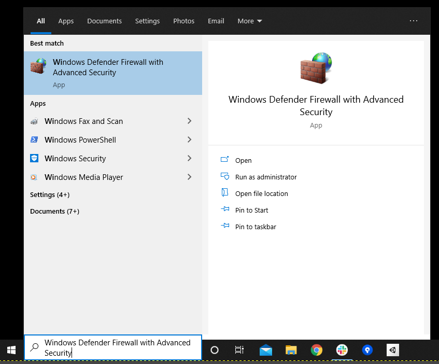Open the Documents search tab
This screenshot has height=364, width=439.
click(104, 21)
